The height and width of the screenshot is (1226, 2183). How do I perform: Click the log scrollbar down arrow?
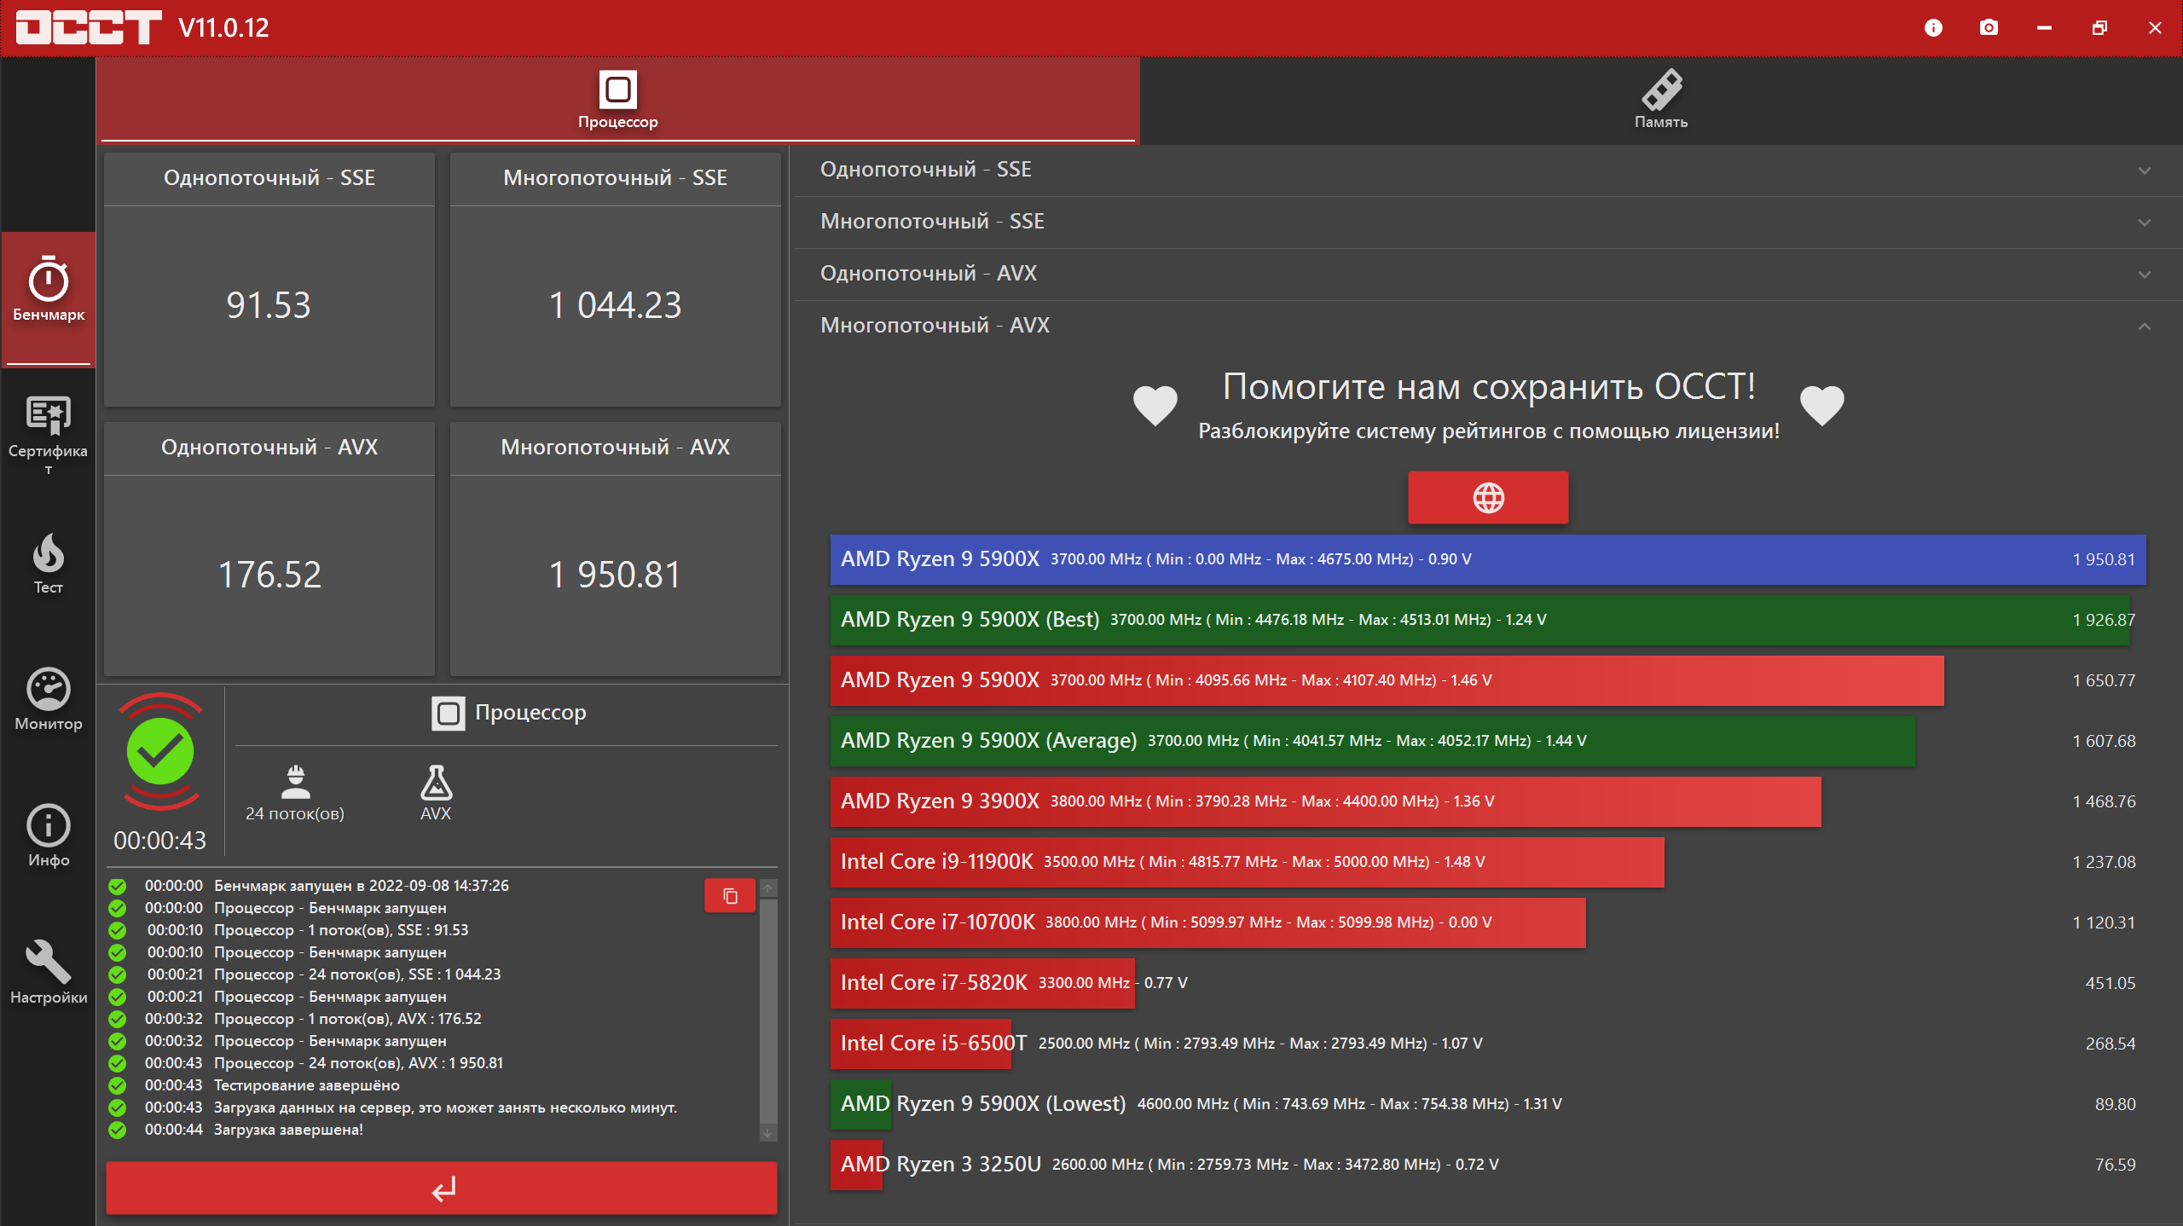(767, 1133)
